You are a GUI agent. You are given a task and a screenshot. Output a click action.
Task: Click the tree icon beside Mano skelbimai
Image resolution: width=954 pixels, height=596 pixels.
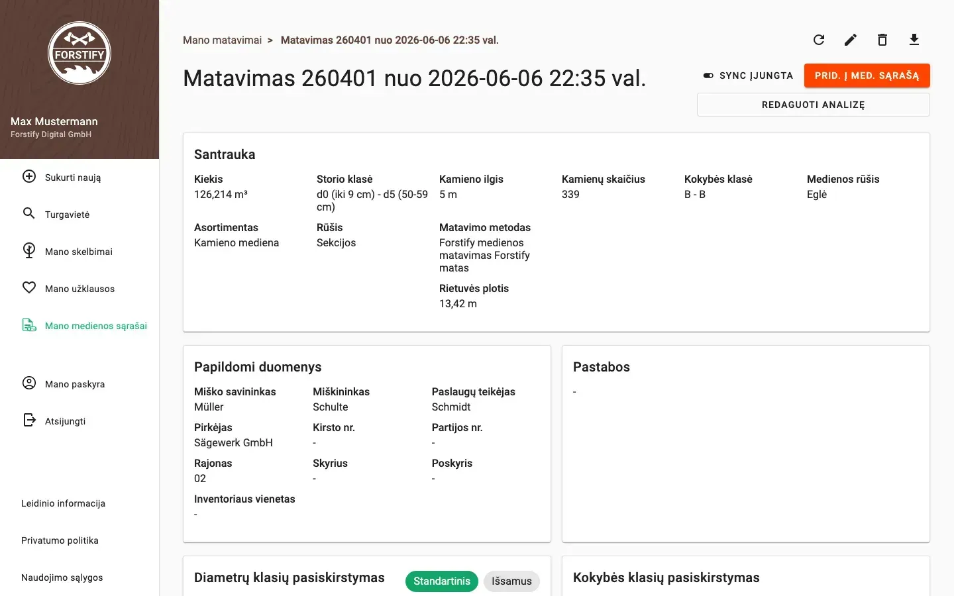pos(29,250)
